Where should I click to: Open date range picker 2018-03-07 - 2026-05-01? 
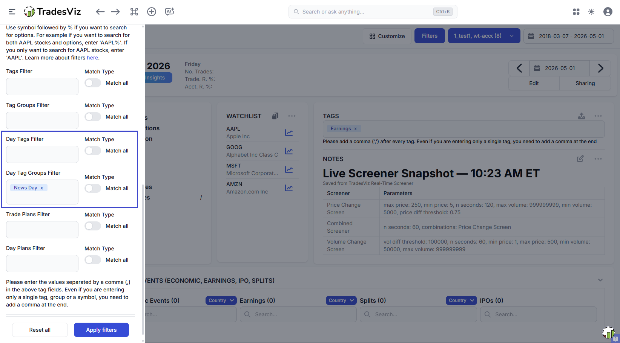point(568,36)
